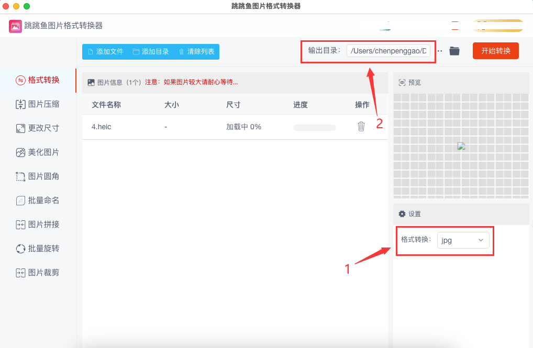Screen dimensions: 533x348
Task: Select the 批量旋转 batch rotate icon
Action: tap(20, 249)
